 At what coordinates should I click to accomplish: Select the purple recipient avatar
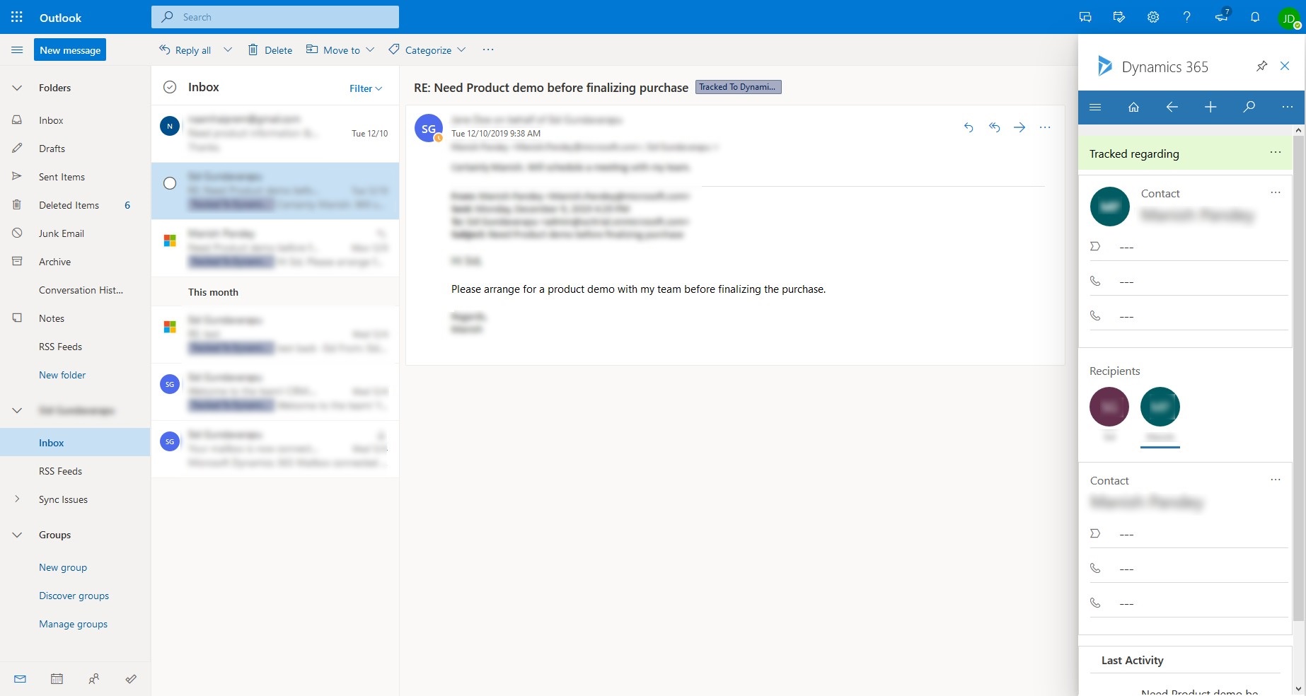[x=1109, y=407]
